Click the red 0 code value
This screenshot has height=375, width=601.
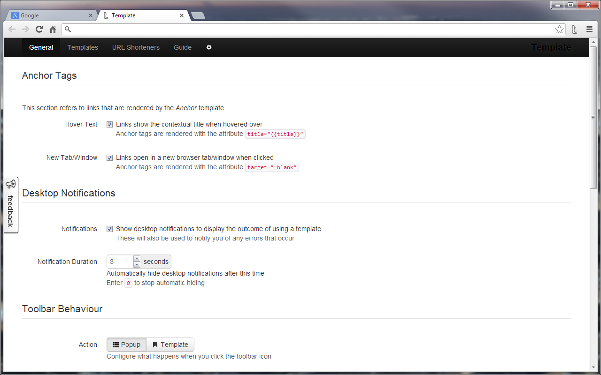129,283
